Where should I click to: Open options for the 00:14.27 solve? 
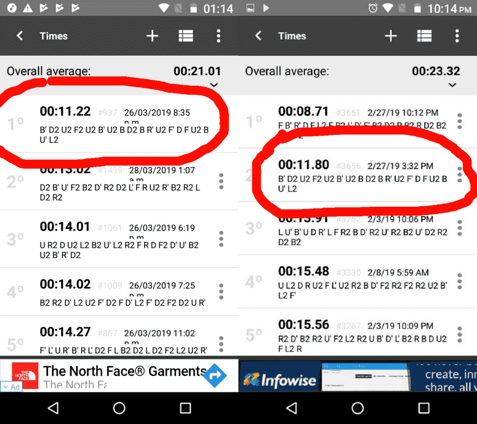(x=221, y=344)
